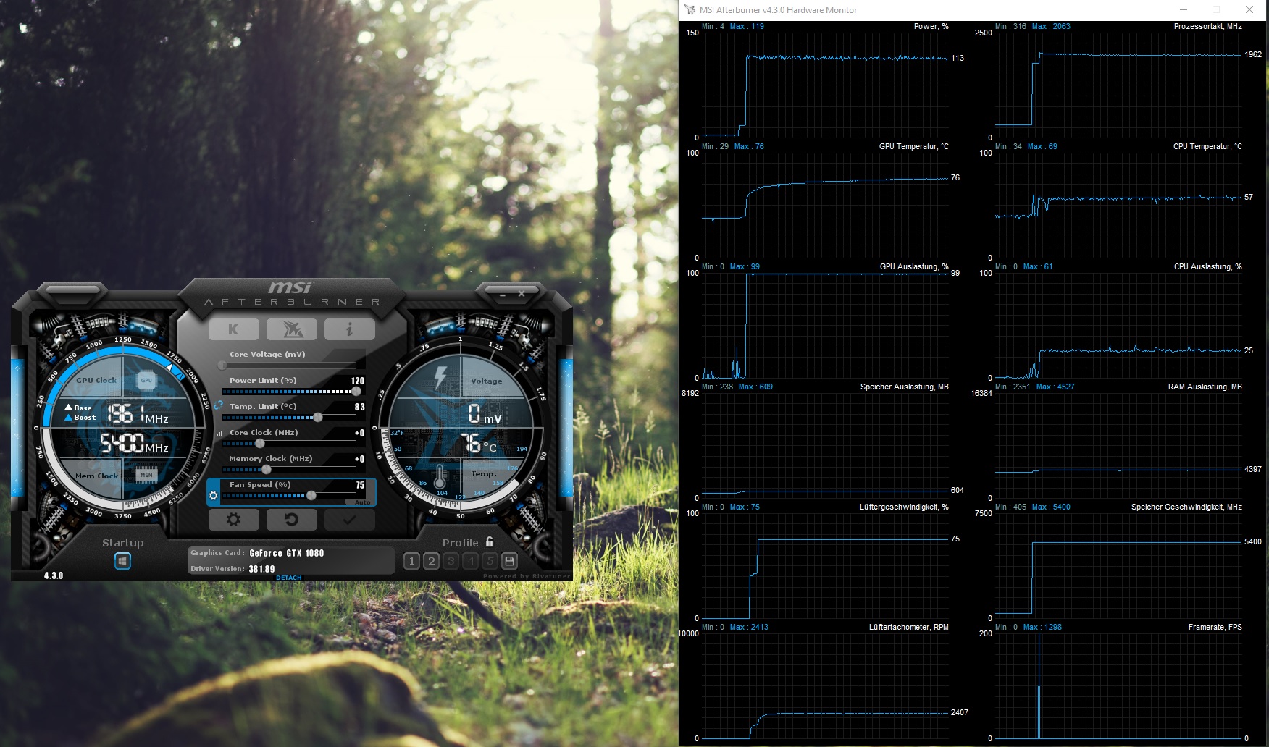Click the Power, % graph in Hardware Monitor
This screenshot has height=747, width=1269.
point(825,85)
